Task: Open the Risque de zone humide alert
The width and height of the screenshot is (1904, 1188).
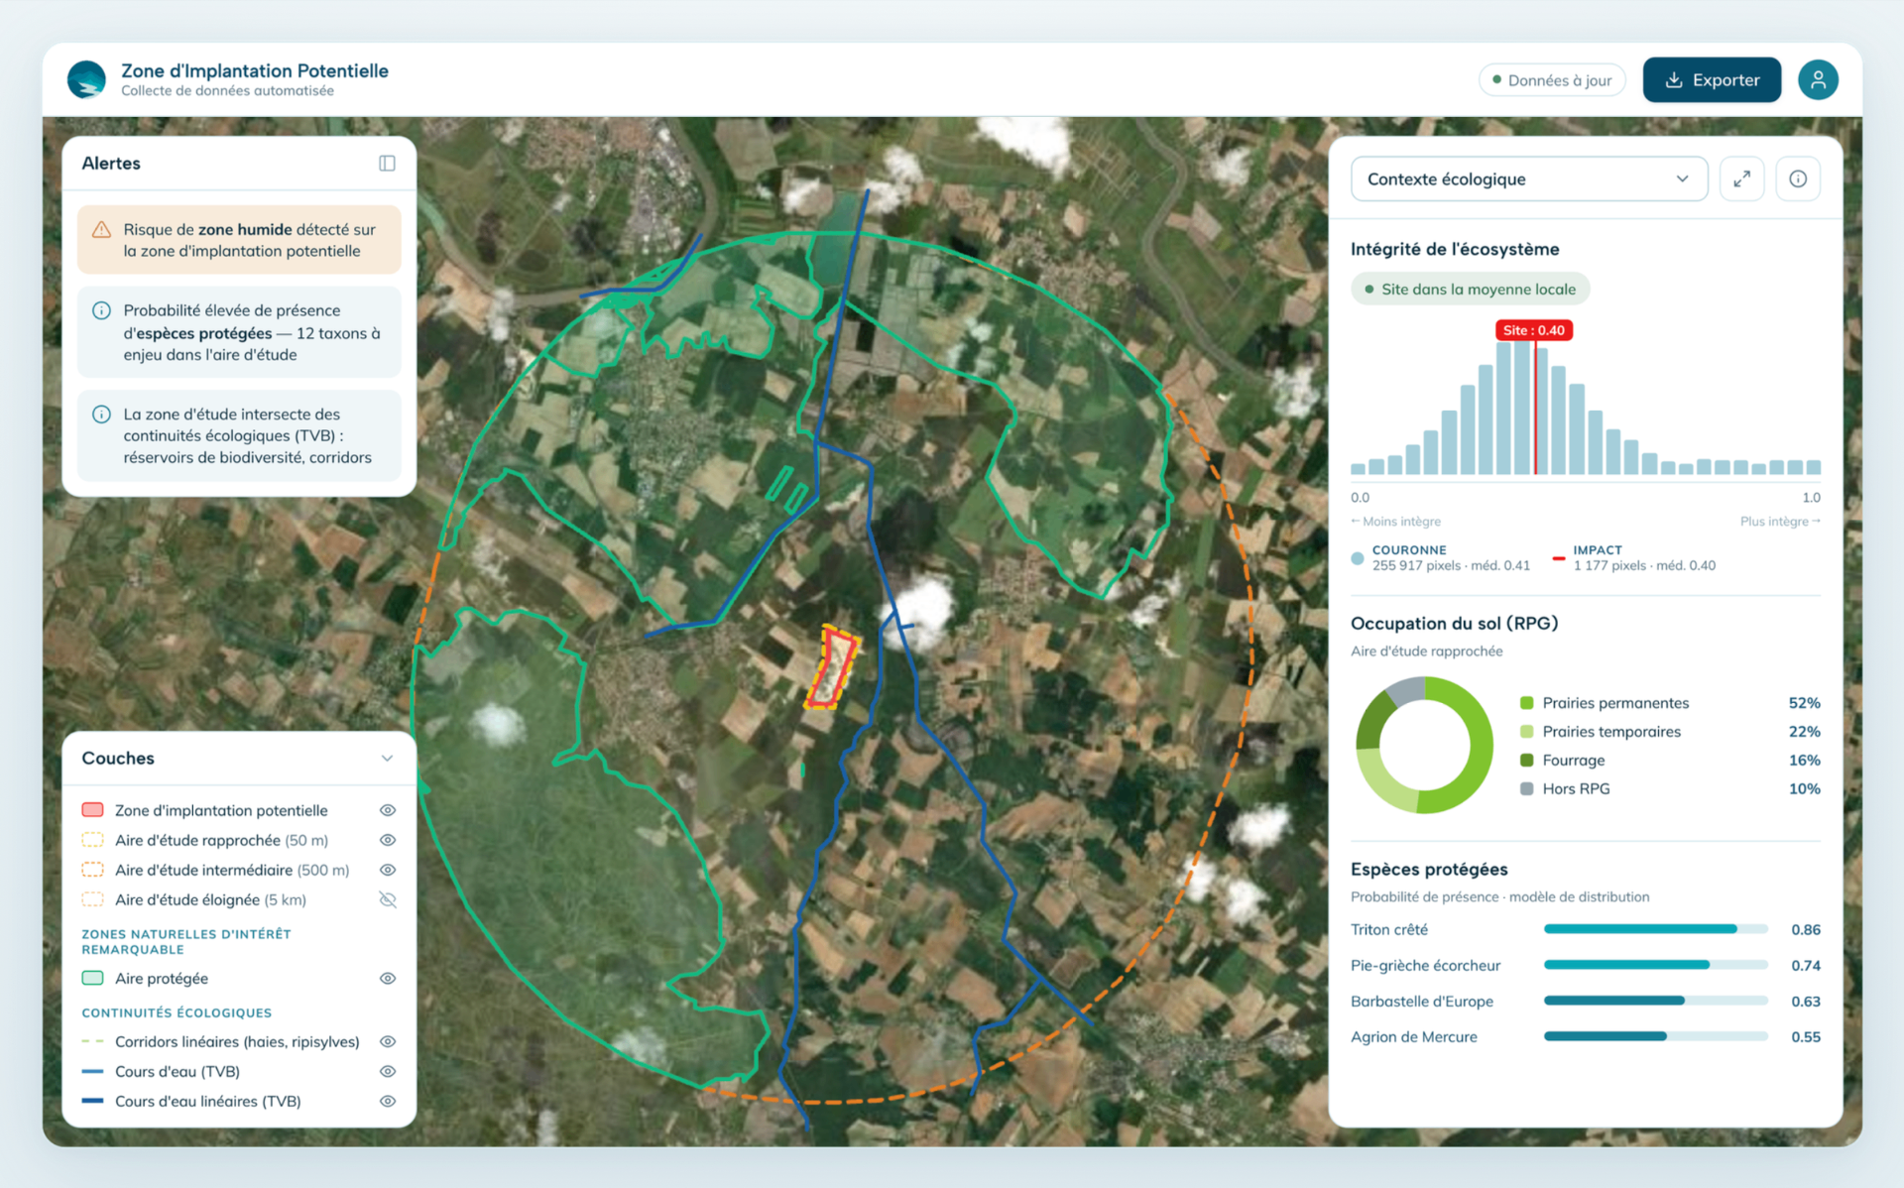Action: click(239, 239)
